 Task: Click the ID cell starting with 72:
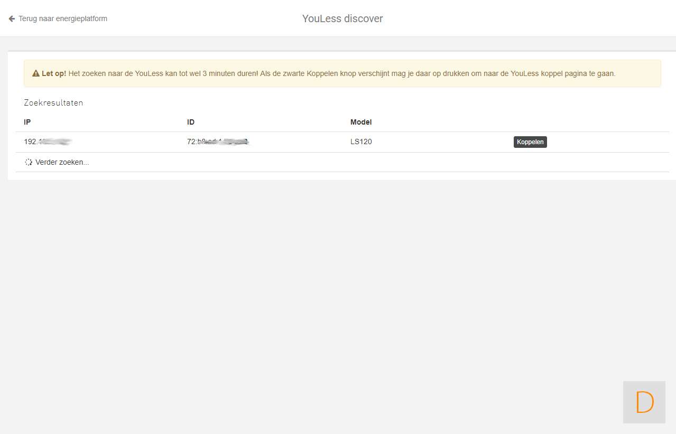[218, 141]
